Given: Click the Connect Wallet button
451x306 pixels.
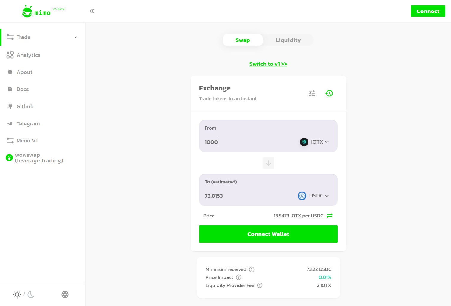Looking at the screenshot, I should [268, 234].
